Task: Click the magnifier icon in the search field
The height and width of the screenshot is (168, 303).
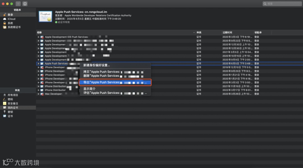Action: click(x=265, y=4)
